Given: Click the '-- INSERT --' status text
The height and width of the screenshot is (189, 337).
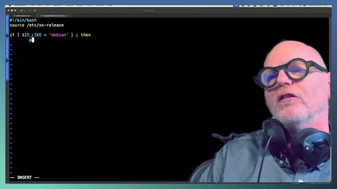Looking at the screenshot, I should point(25,177).
